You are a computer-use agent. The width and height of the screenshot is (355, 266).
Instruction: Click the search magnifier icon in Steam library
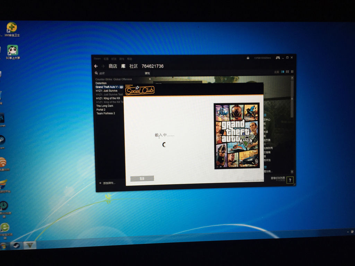pyautogui.click(x=96, y=73)
